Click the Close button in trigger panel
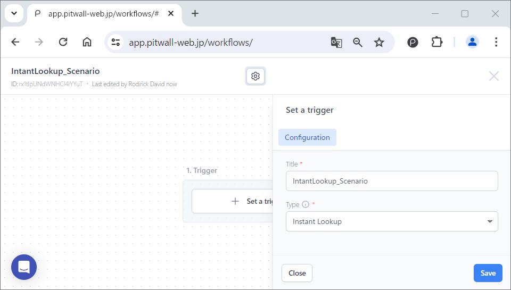The width and height of the screenshot is (511, 290). [296, 273]
